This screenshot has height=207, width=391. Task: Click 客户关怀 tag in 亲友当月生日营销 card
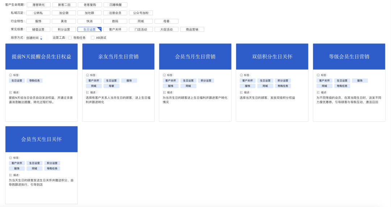(x=94, y=80)
